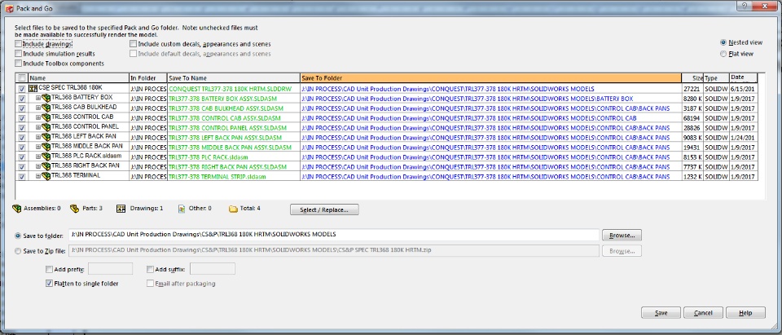The image size is (782, 335).
Task: Click Save to pack the files
Action: coord(661,313)
